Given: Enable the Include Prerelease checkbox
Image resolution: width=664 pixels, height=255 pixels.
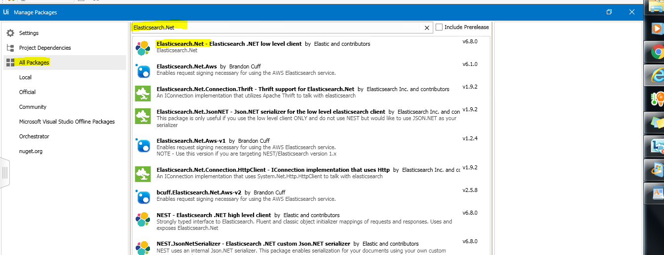Looking at the screenshot, I should (x=439, y=27).
